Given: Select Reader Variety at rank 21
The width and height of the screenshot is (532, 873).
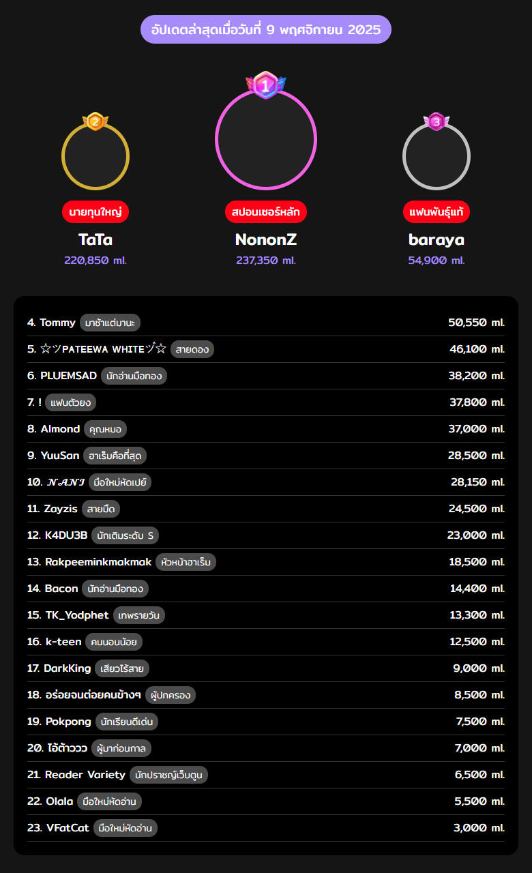Looking at the screenshot, I should click(85, 775).
